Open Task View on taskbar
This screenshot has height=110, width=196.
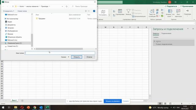[9, 108]
